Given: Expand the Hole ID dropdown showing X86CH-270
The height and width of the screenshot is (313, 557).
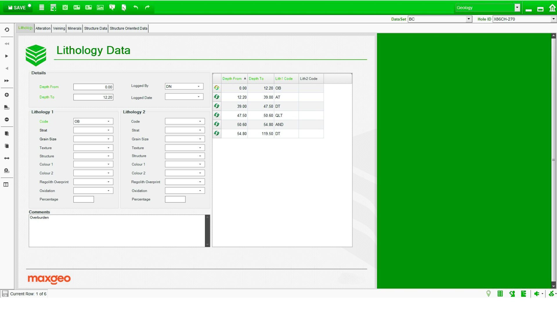Looking at the screenshot, I should click(553, 19).
